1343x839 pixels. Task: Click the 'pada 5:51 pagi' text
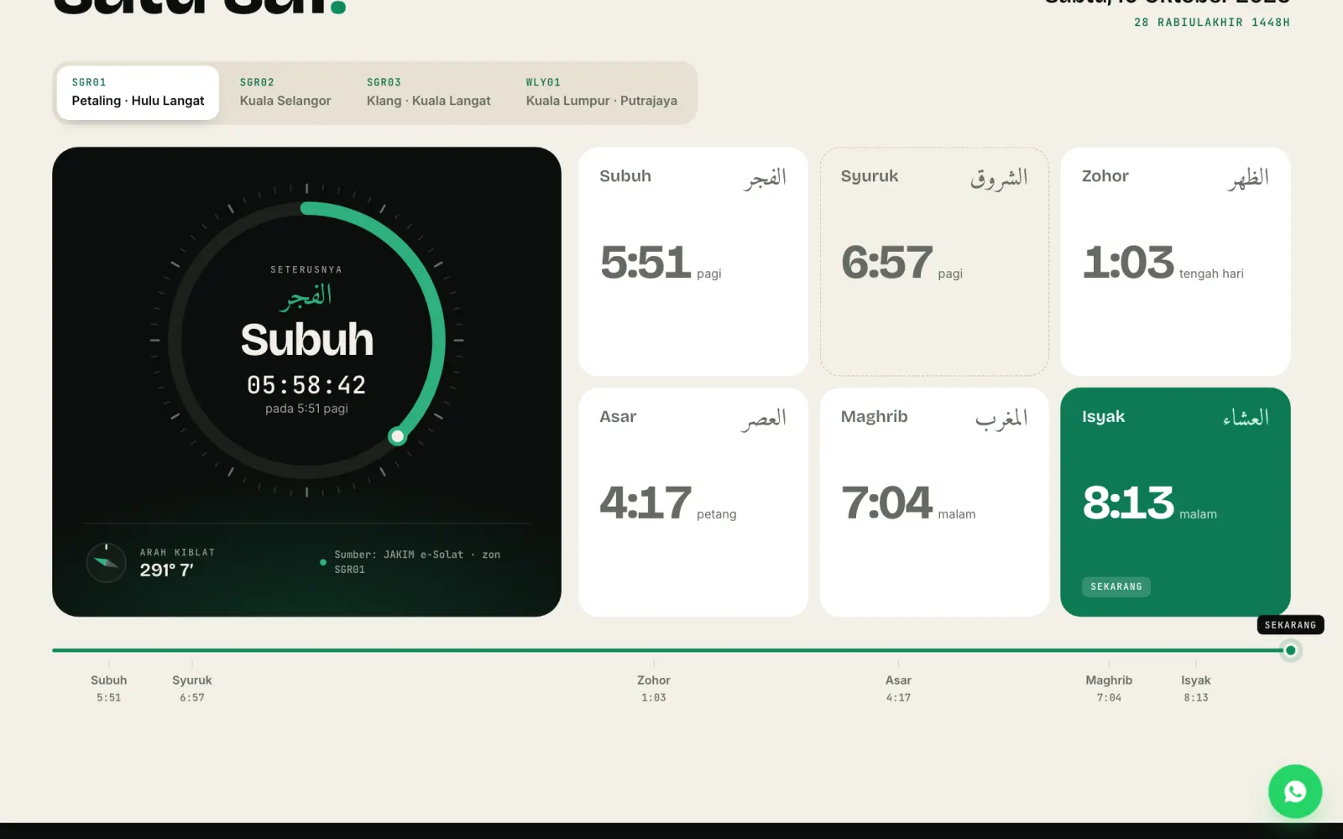pos(306,409)
